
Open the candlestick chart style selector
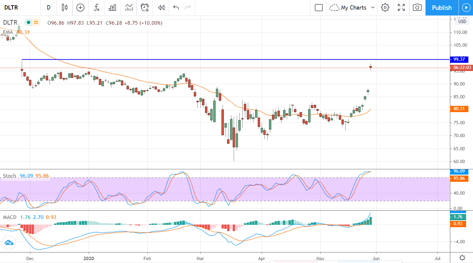point(64,8)
